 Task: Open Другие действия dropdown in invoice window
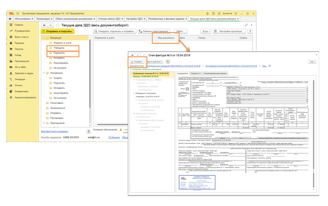point(154,61)
